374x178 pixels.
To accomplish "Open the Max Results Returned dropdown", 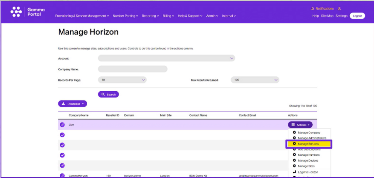I will coord(255,80).
